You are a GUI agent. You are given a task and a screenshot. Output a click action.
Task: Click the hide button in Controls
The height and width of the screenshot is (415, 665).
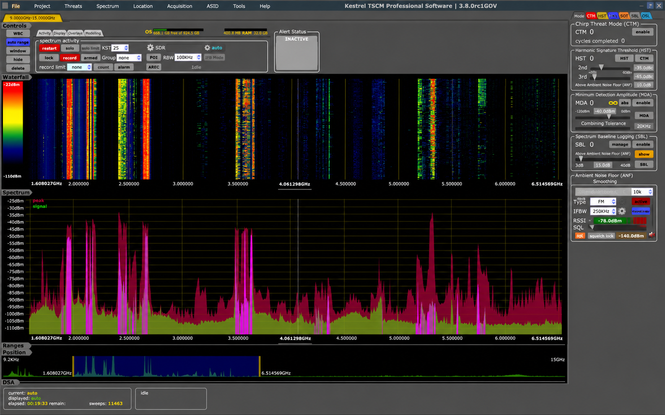18,59
